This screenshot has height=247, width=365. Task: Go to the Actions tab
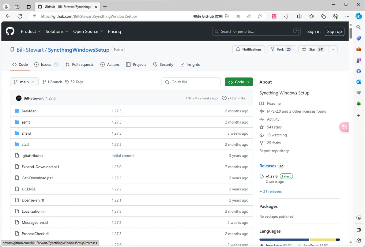point(110,65)
